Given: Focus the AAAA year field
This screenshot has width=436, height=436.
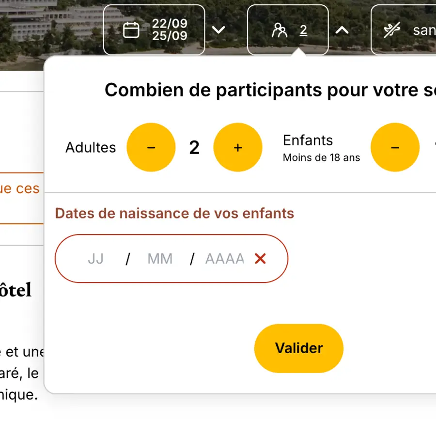Looking at the screenshot, I should coord(224,259).
